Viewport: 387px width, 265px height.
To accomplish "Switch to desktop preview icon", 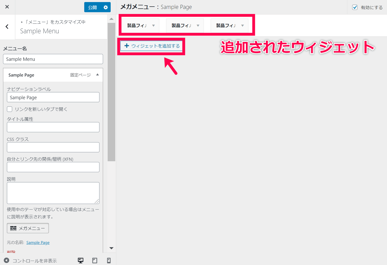I will 81,260.
